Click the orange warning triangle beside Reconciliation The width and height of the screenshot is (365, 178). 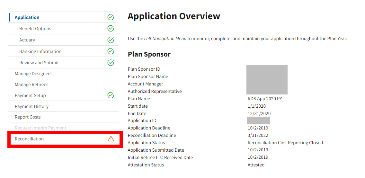111,139
